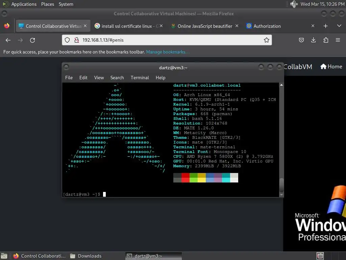Go forward with the forward arrow
The image size is (346, 260).
pos(20,40)
